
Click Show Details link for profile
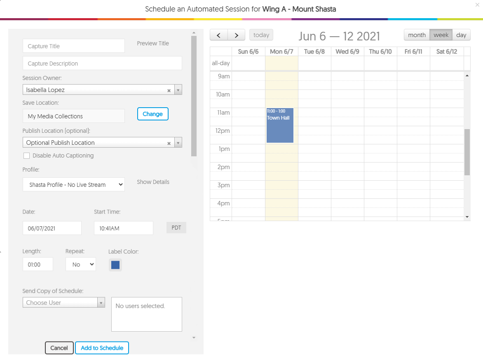click(153, 182)
